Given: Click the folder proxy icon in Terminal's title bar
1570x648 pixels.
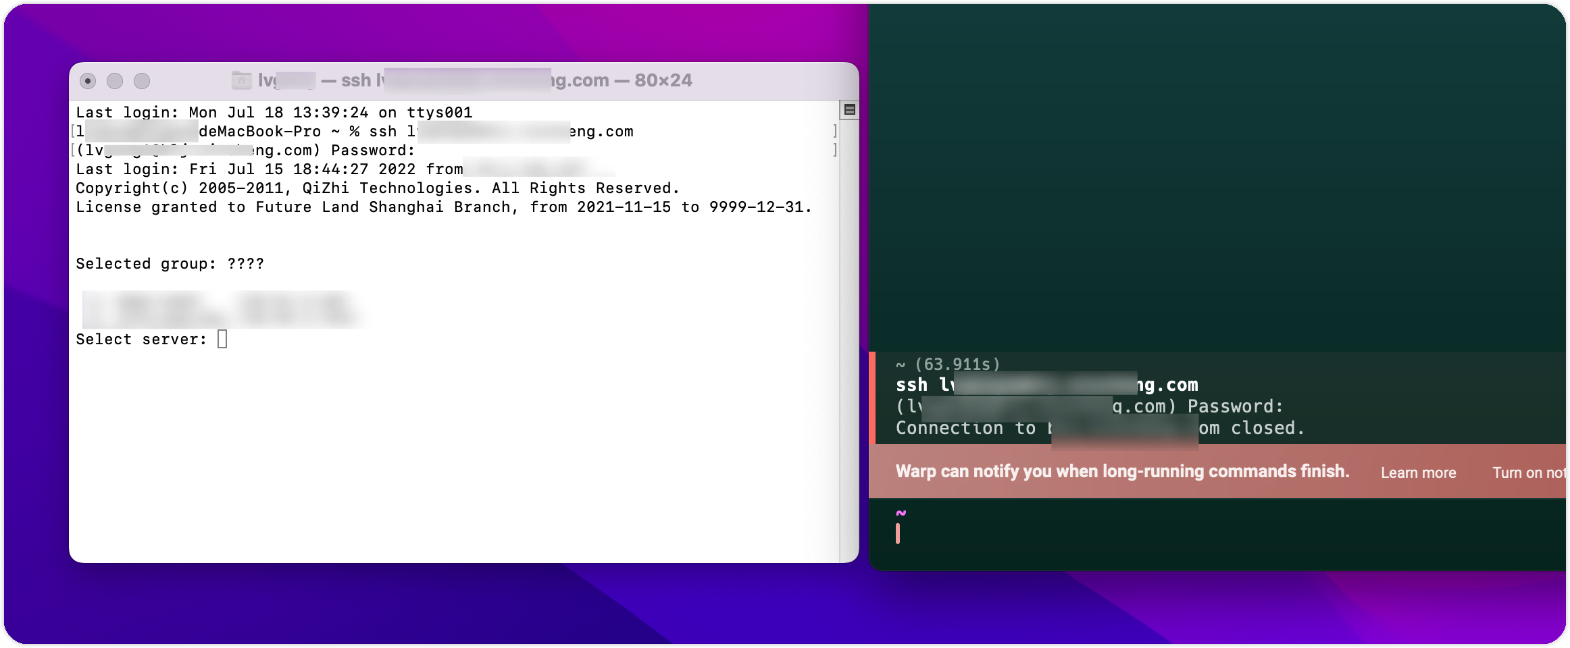Looking at the screenshot, I should 242,80.
